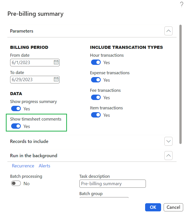
Task: Open the Recurrence tab
Action: coord(23,166)
